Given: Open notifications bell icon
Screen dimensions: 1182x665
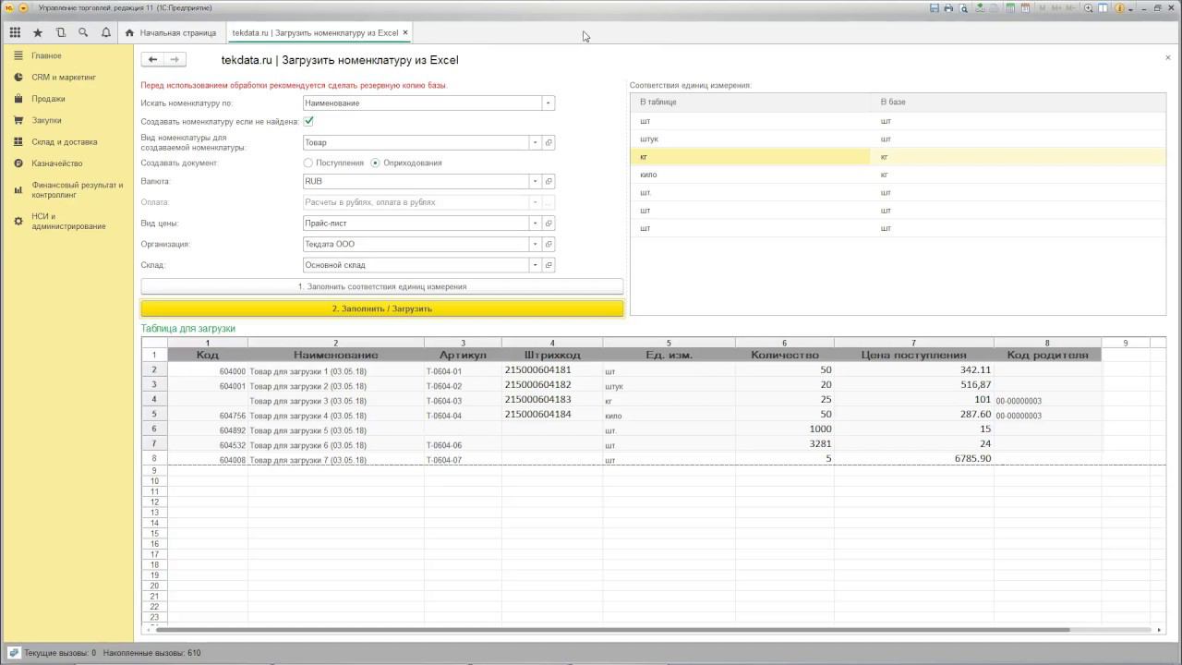Looking at the screenshot, I should pyautogui.click(x=106, y=32).
